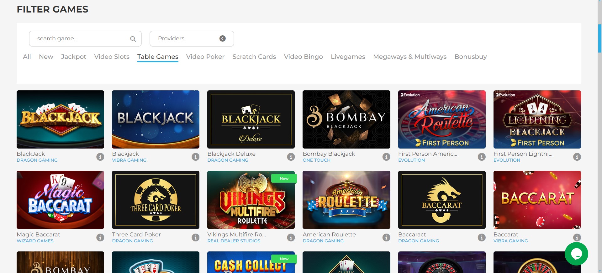This screenshot has width=602, height=273.
Task: Open American Roulette thumbnail
Action: click(x=346, y=200)
